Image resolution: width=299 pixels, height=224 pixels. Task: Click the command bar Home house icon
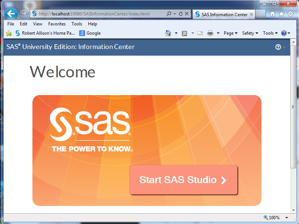168,33
